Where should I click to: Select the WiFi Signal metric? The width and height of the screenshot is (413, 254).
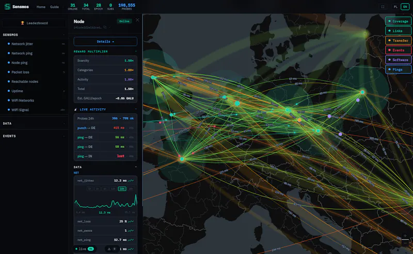pyautogui.click(x=34, y=110)
